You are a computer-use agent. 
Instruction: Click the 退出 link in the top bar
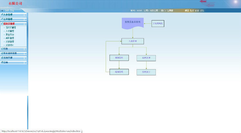[x=202, y=11]
